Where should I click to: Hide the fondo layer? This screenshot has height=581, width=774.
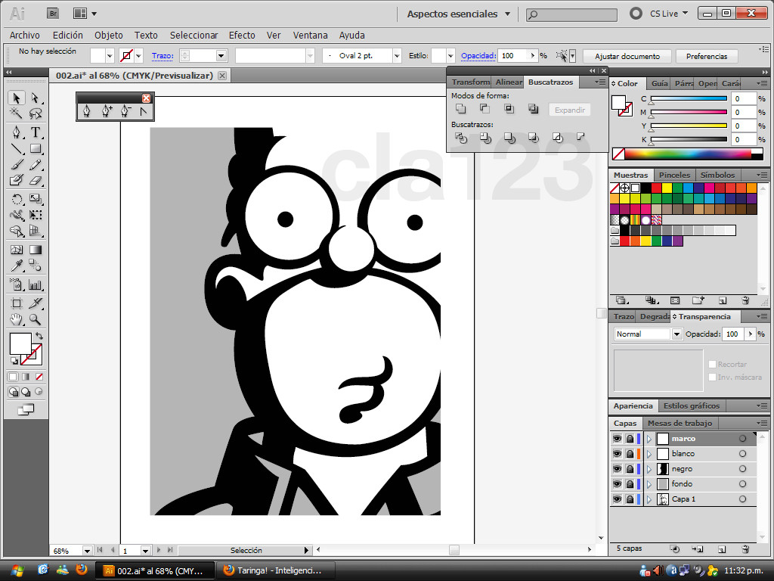[617, 484]
